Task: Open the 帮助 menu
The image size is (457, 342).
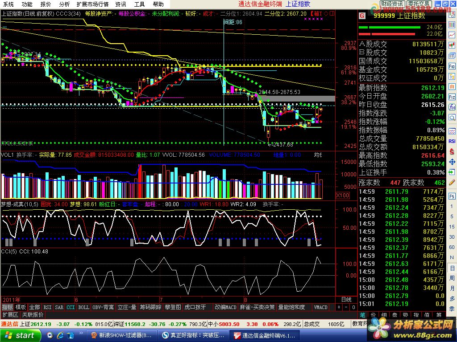Action: pos(158,4)
